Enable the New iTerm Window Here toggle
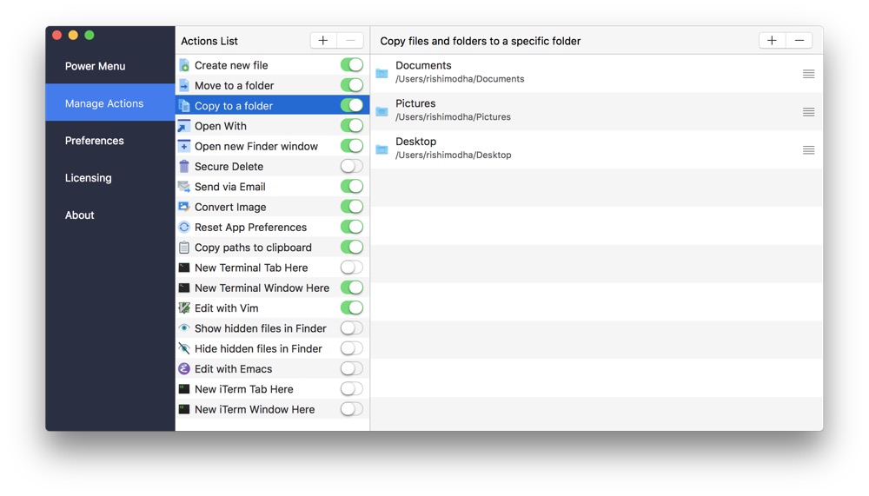Screen dimensions: 869x496 [351, 409]
